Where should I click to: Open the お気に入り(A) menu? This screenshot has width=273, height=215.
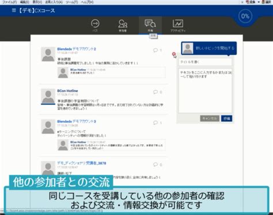pos(54,2)
